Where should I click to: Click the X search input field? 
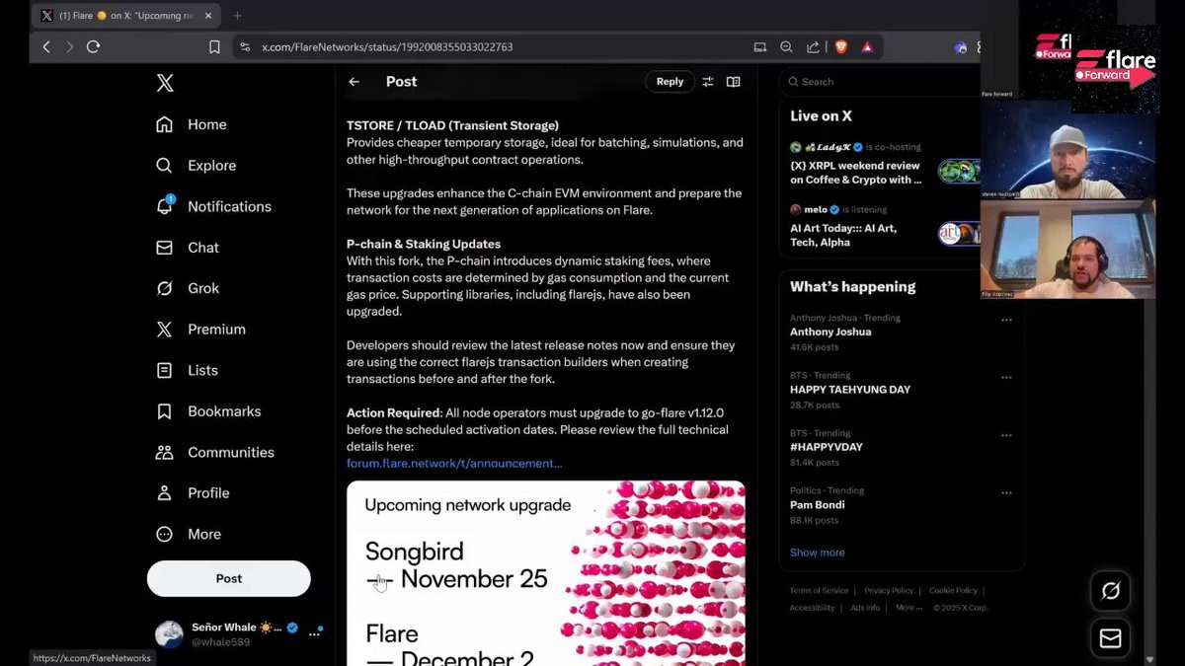(879, 82)
